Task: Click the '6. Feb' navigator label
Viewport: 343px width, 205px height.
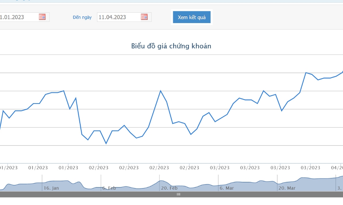Action: 109,188
